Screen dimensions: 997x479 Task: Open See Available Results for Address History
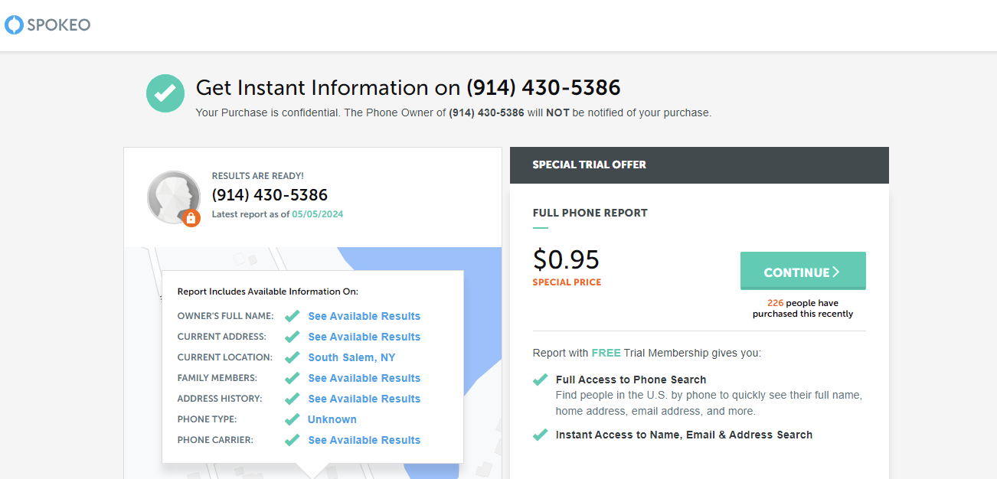point(364,399)
